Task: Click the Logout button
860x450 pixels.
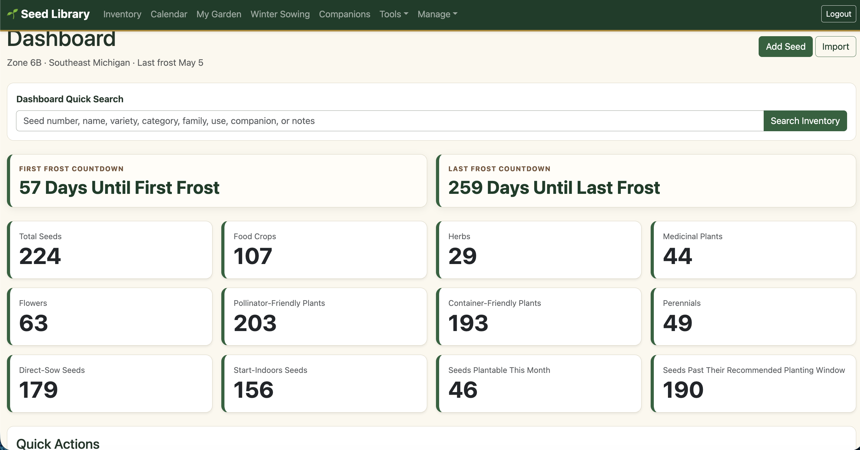Action: (838, 14)
